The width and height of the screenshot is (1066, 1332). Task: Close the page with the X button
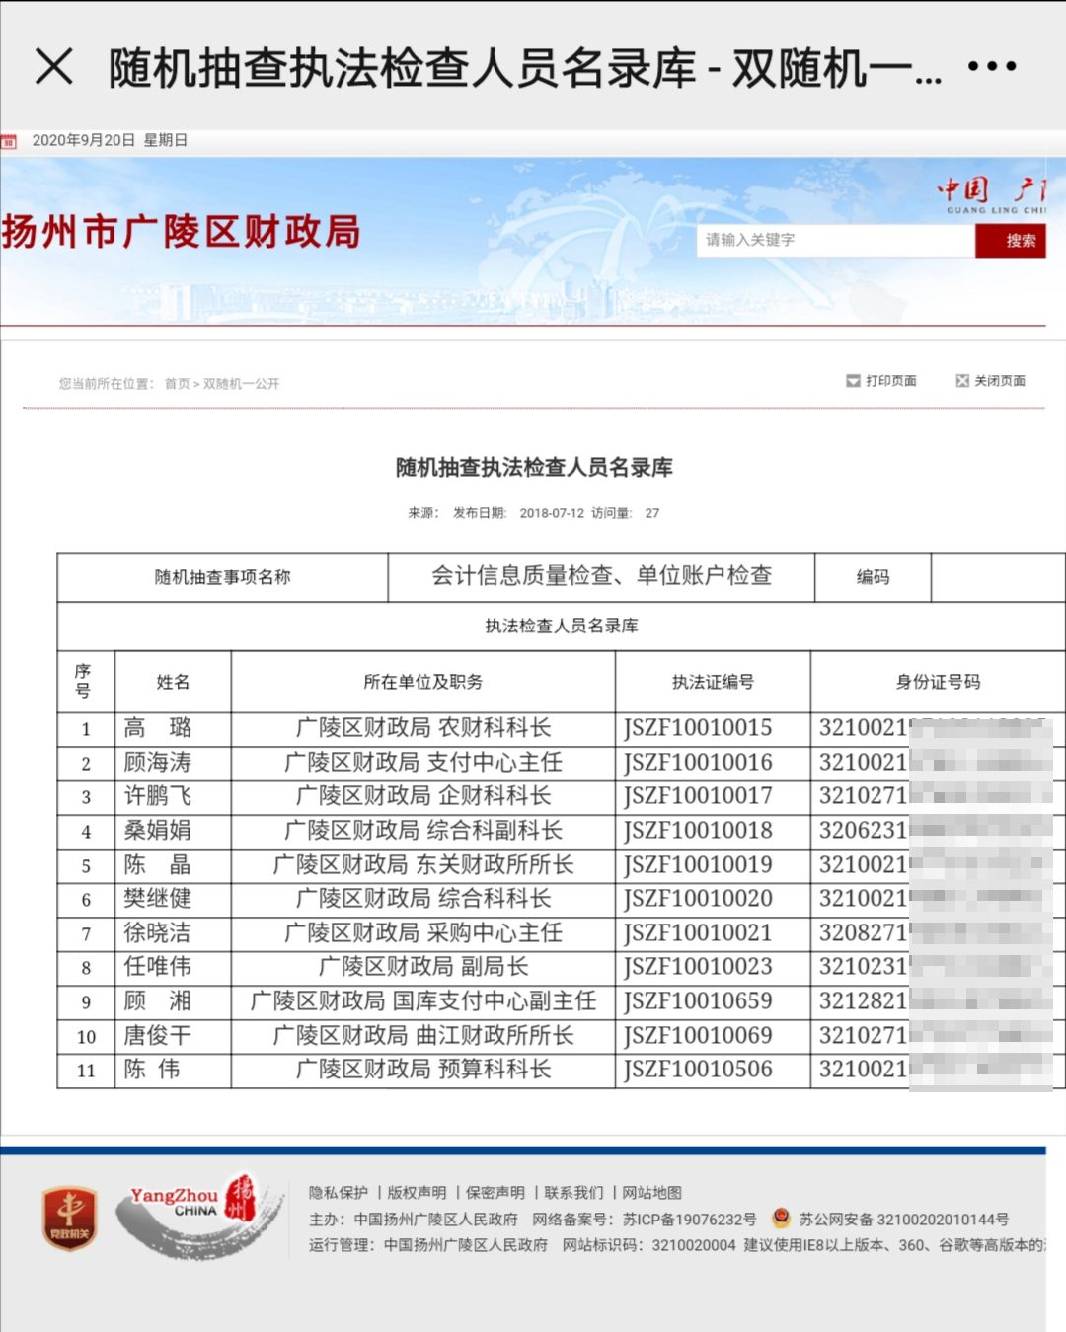(52, 65)
